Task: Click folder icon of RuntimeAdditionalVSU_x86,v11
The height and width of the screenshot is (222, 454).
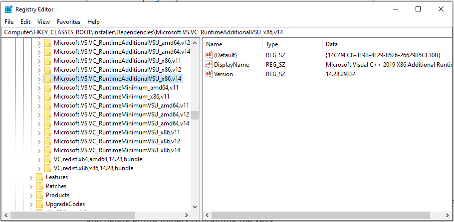Action: (x=47, y=61)
